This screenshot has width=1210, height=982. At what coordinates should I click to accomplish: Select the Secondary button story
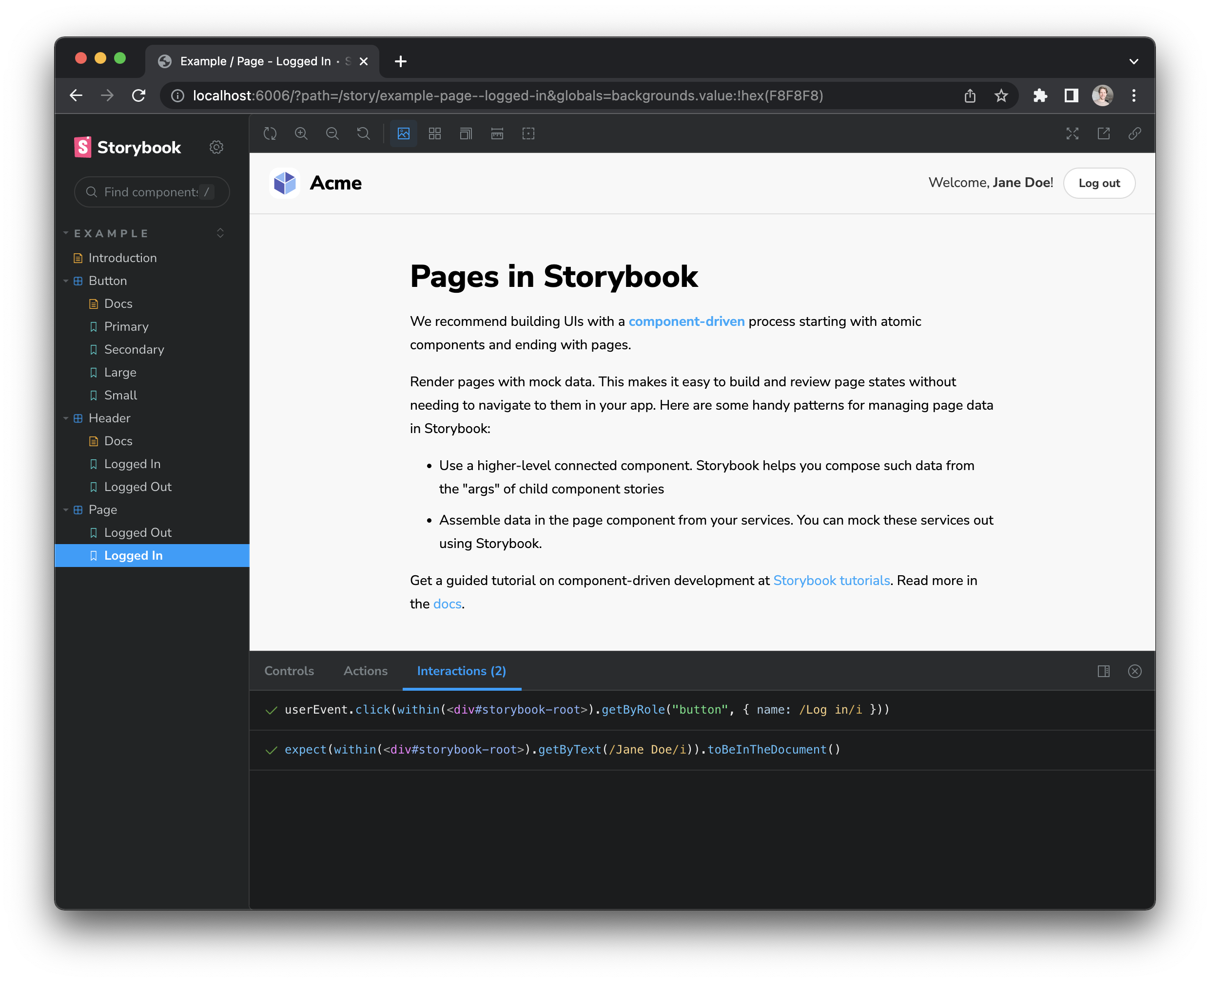134,350
